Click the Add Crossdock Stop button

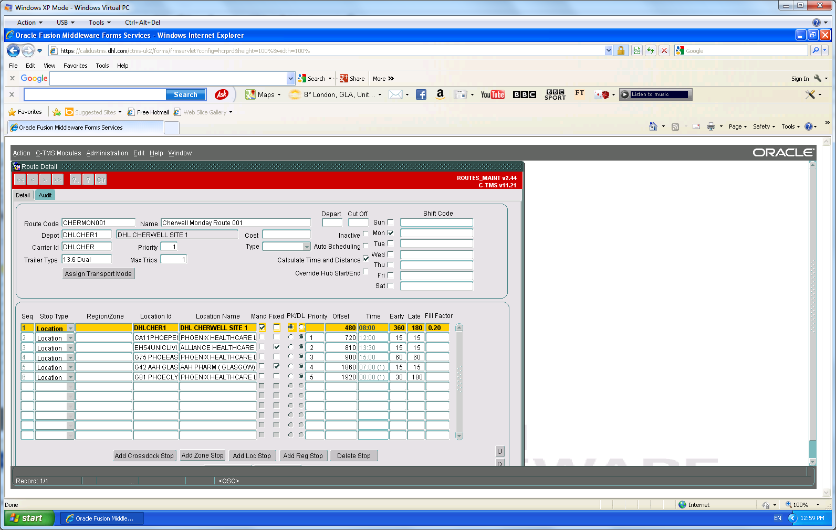point(144,456)
